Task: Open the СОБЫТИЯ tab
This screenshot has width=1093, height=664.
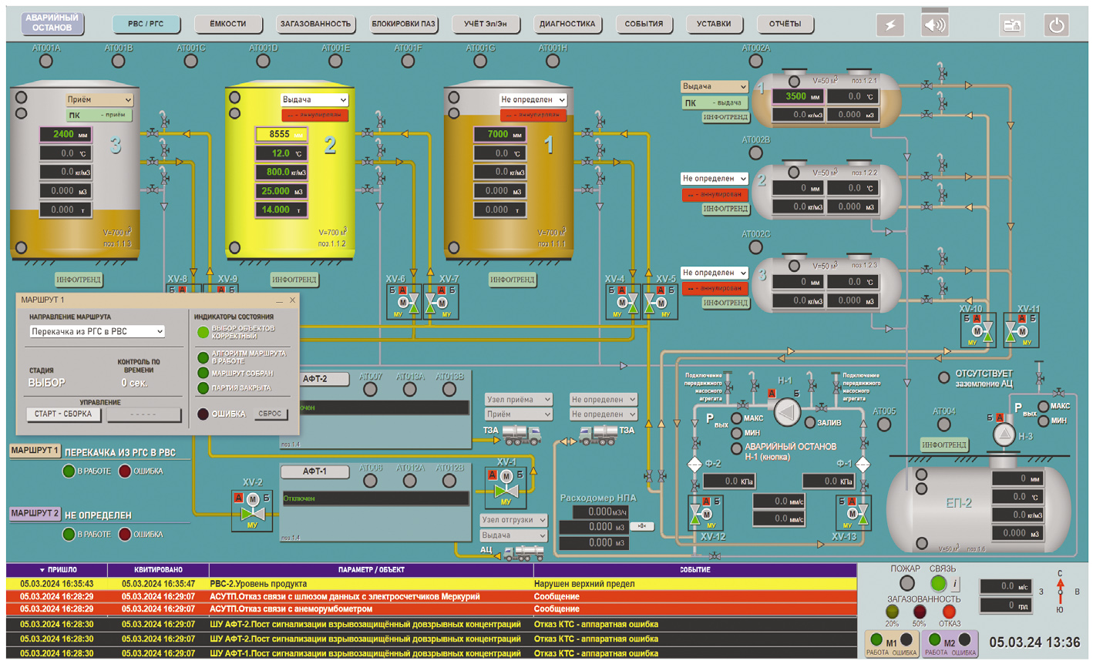Action: tap(644, 24)
